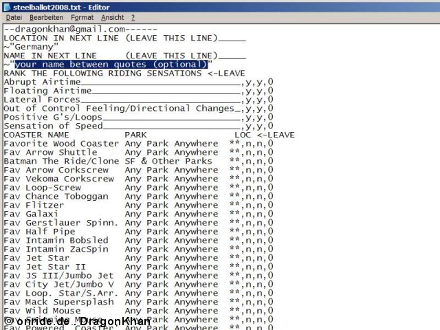Click the 'Fav Loop-Screw' row
440x330 pixels.
point(138,188)
